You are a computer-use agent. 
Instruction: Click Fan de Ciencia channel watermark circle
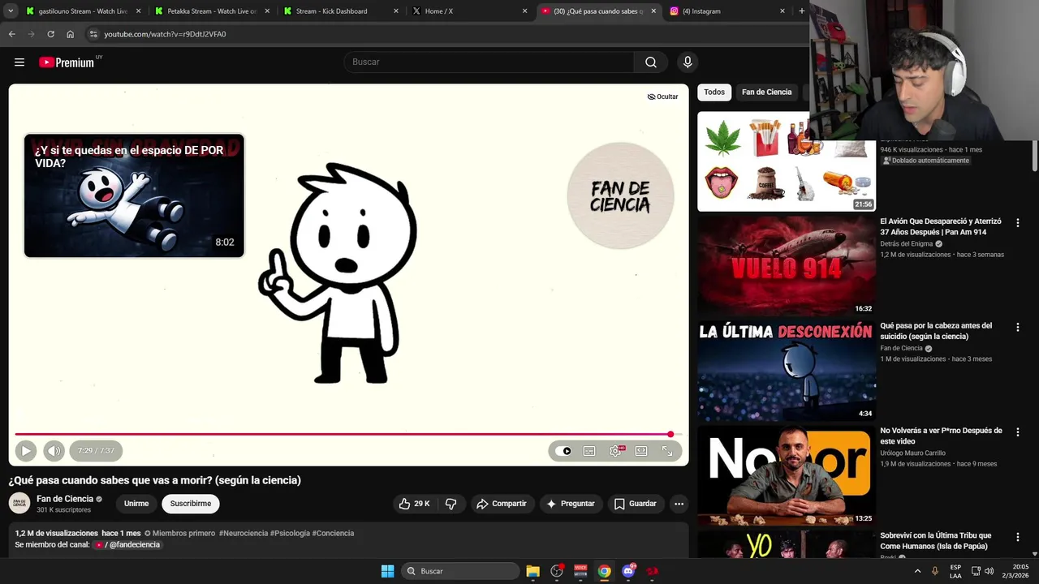click(620, 195)
